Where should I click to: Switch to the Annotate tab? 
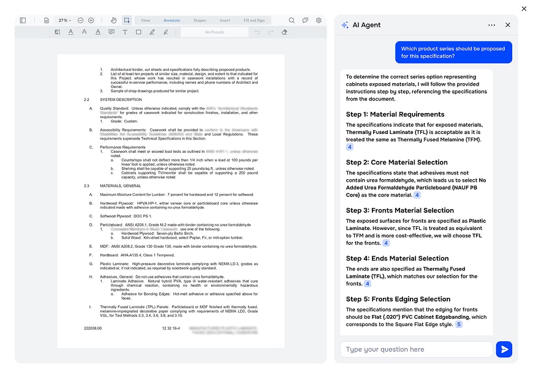(172, 20)
